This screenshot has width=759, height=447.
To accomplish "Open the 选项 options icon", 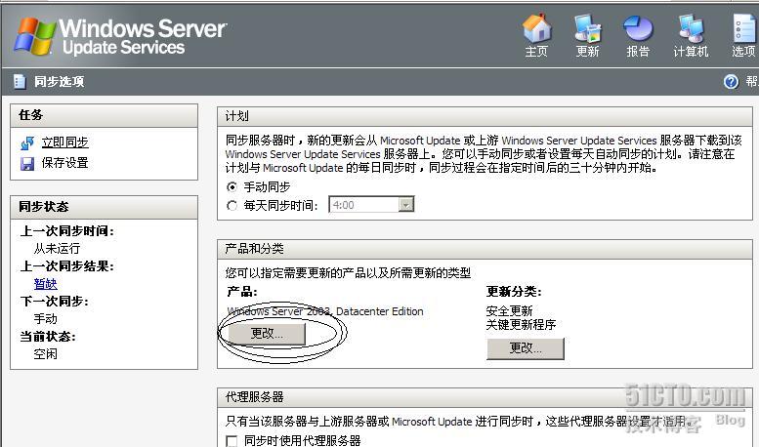I will pyautogui.click(x=744, y=28).
